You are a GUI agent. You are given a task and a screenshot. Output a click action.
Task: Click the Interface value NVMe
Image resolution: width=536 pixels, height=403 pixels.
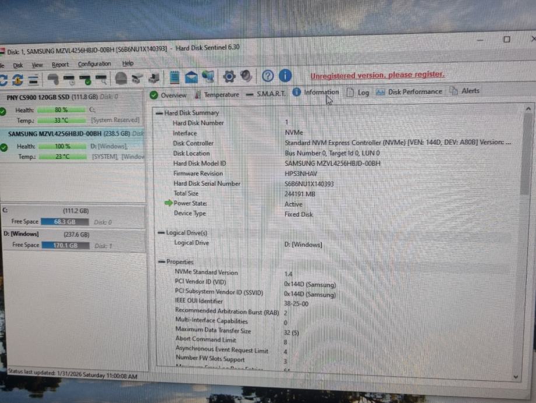tap(294, 133)
